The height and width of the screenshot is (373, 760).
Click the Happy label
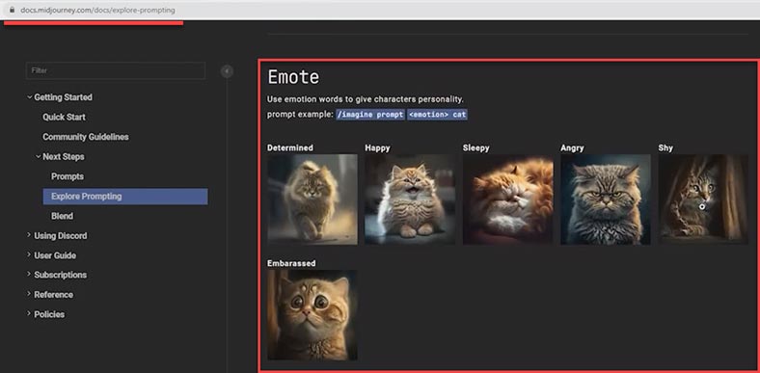[x=377, y=147]
